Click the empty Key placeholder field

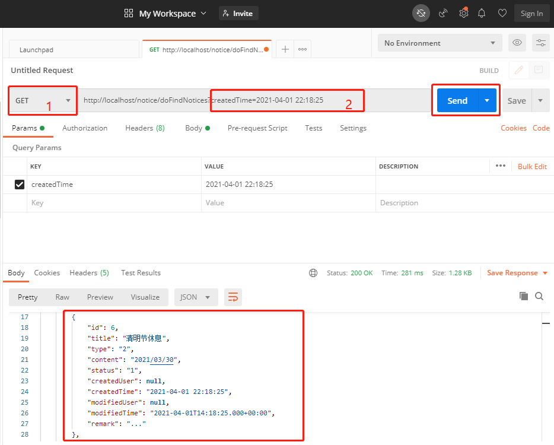coord(114,203)
